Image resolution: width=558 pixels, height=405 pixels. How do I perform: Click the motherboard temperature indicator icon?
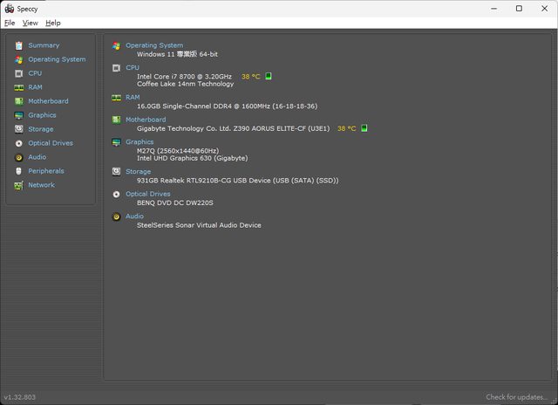(x=364, y=128)
